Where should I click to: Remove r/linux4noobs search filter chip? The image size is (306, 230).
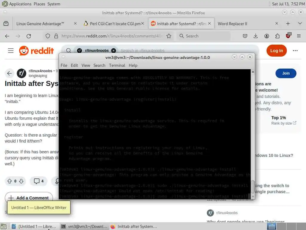coord(113,51)
